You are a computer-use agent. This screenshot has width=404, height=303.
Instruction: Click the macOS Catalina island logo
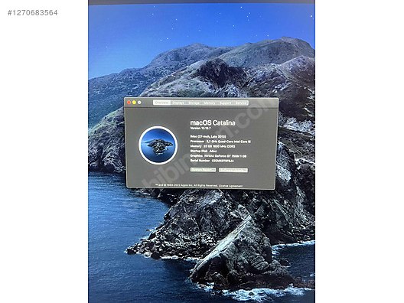pyautogui.click(x=158, y=145)
